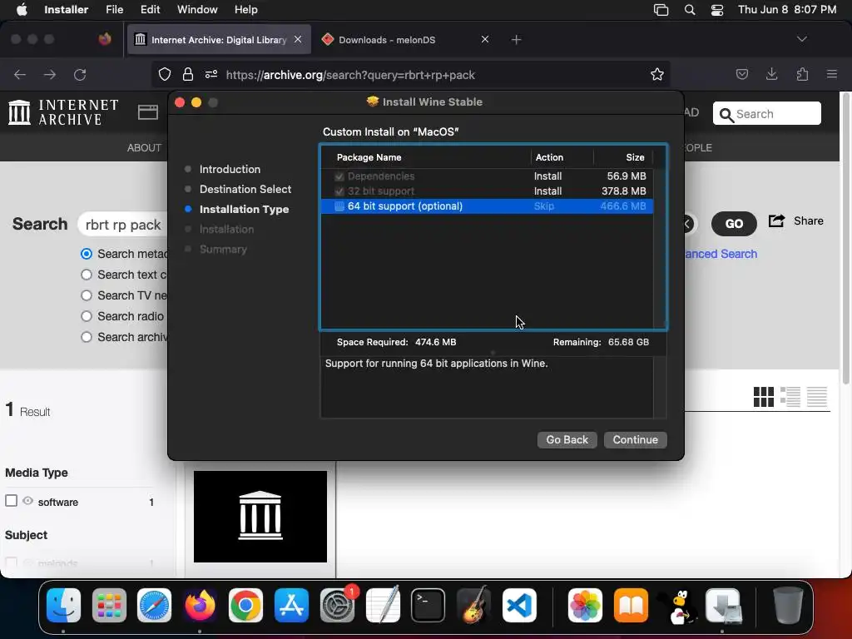Switch results to tile grid view
The image size is (852, 639).
click(x=764, y=397)
